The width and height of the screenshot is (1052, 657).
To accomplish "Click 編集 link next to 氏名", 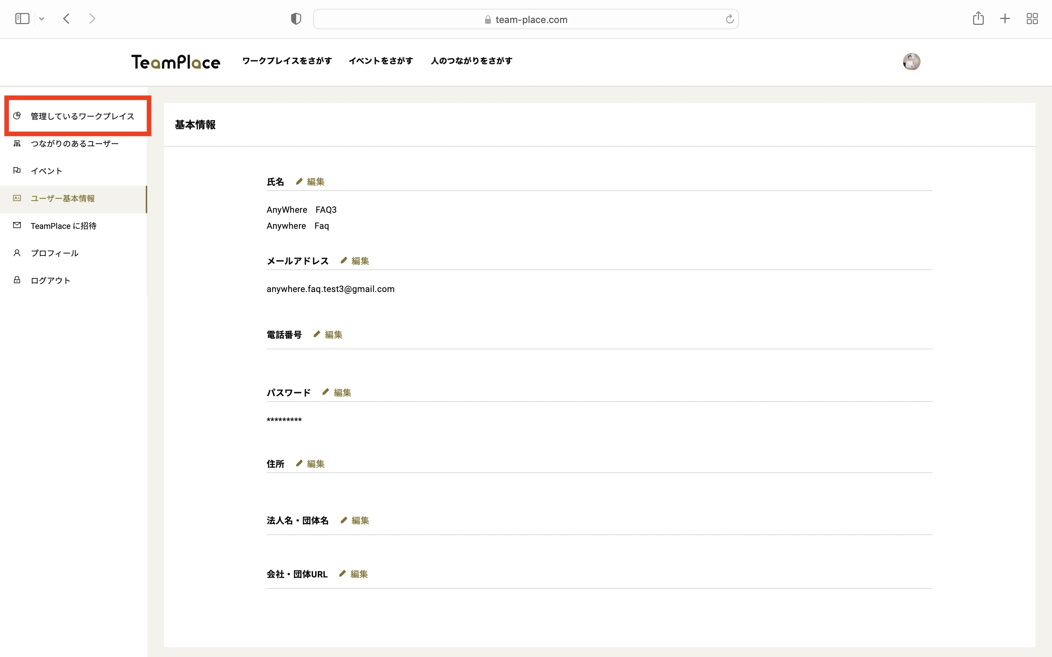I will pyautogui.click(x=316, y=182).
